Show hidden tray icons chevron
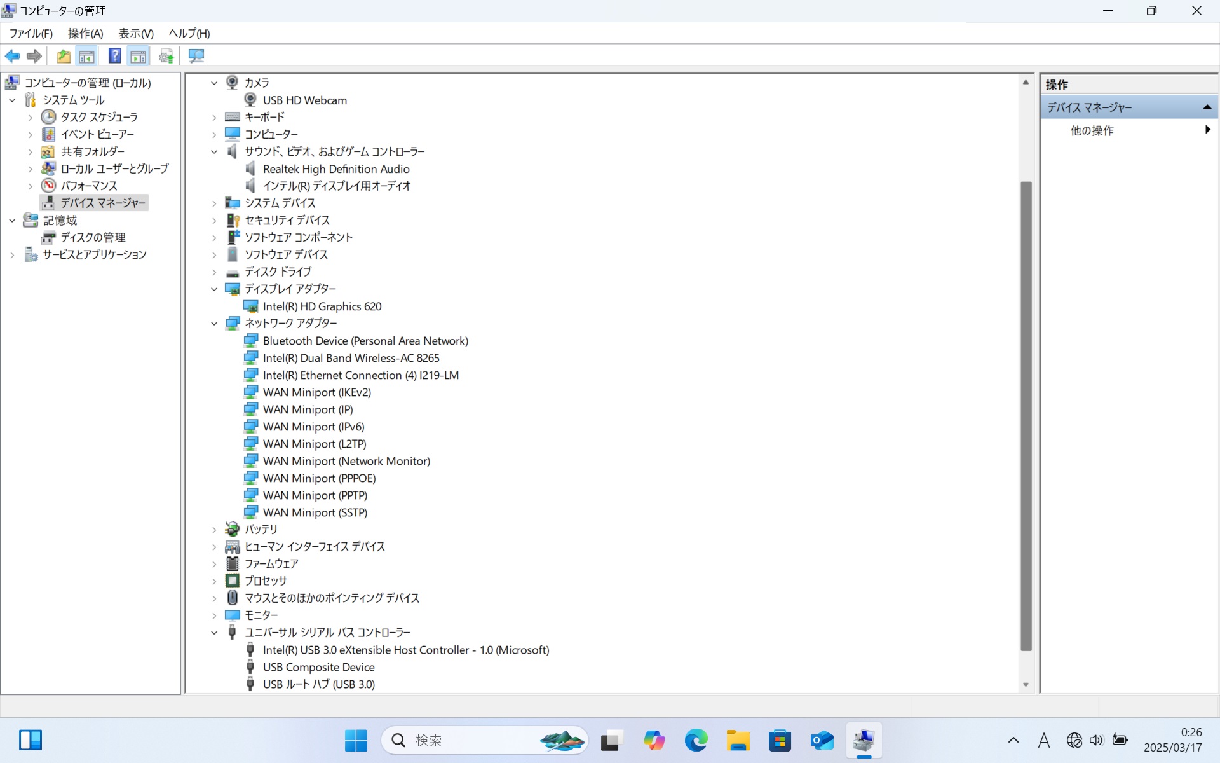This screenshot has height=763, width=1220. [x=1013, y=740]
